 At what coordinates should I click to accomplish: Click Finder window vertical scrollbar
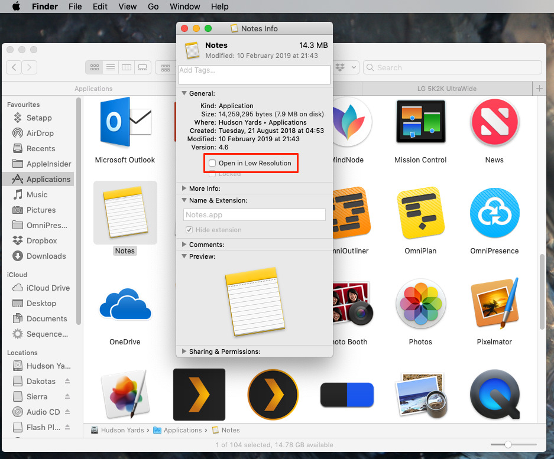pyautogui.click(x=542, y=292)
